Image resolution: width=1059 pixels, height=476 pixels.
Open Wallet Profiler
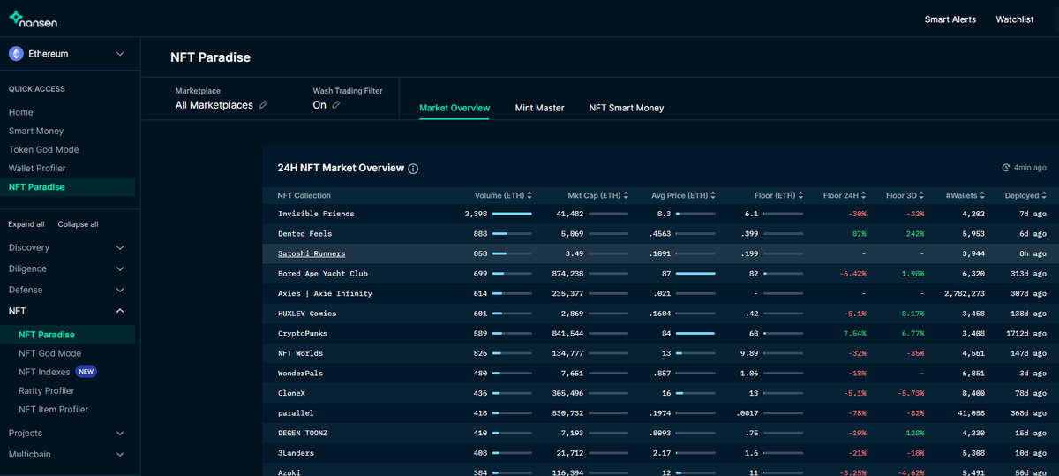[x=37, y=168]
